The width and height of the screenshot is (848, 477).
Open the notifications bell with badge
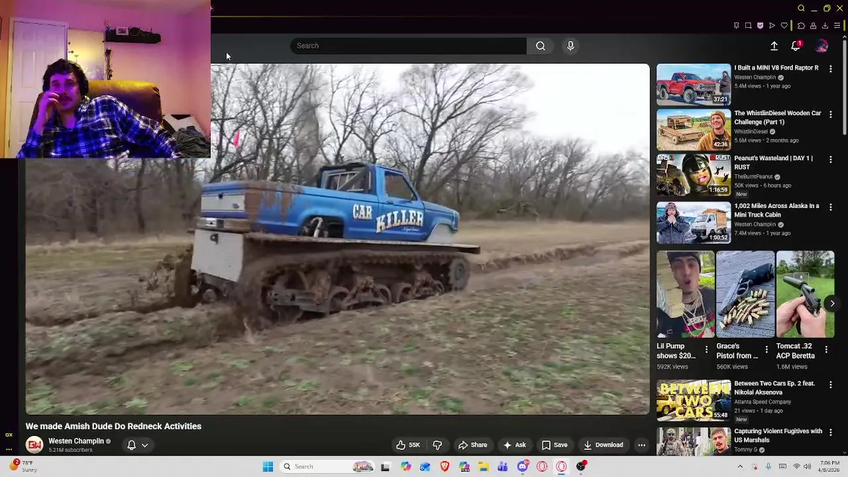(796, 46)
